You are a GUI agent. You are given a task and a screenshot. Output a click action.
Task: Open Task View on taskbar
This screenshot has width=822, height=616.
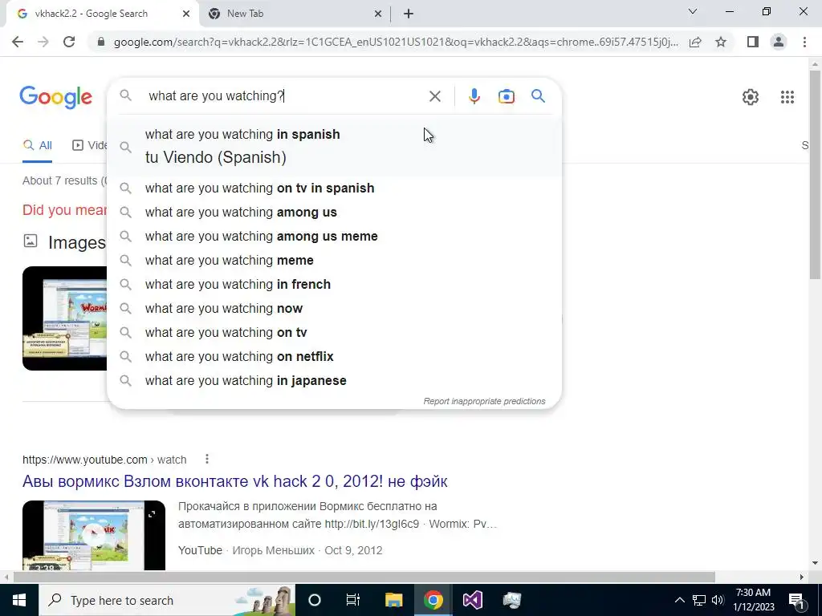coord(353,600)
